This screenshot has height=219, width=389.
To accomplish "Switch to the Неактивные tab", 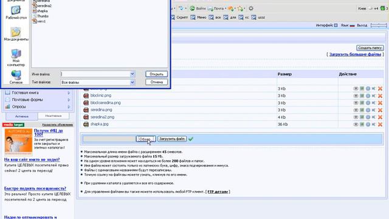I will 53,116.
